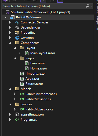Select the Connected Services label

35,22
